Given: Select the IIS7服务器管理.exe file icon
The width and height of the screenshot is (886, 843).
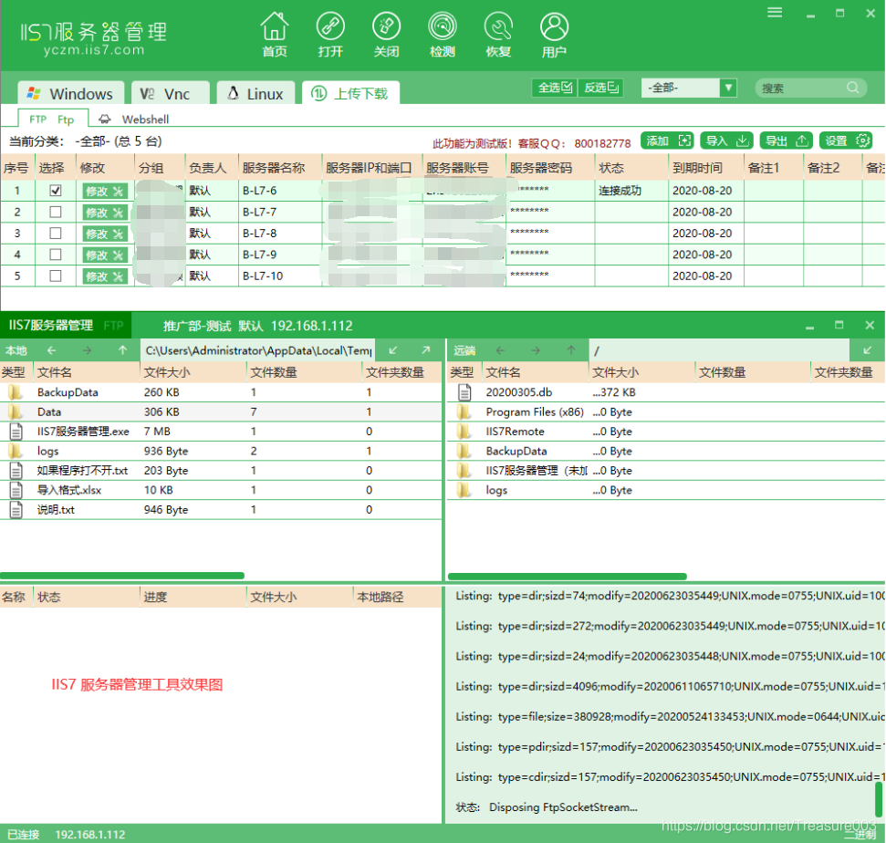Looking at the screenshot, I should pyautogui.click(x=16, y=432).
